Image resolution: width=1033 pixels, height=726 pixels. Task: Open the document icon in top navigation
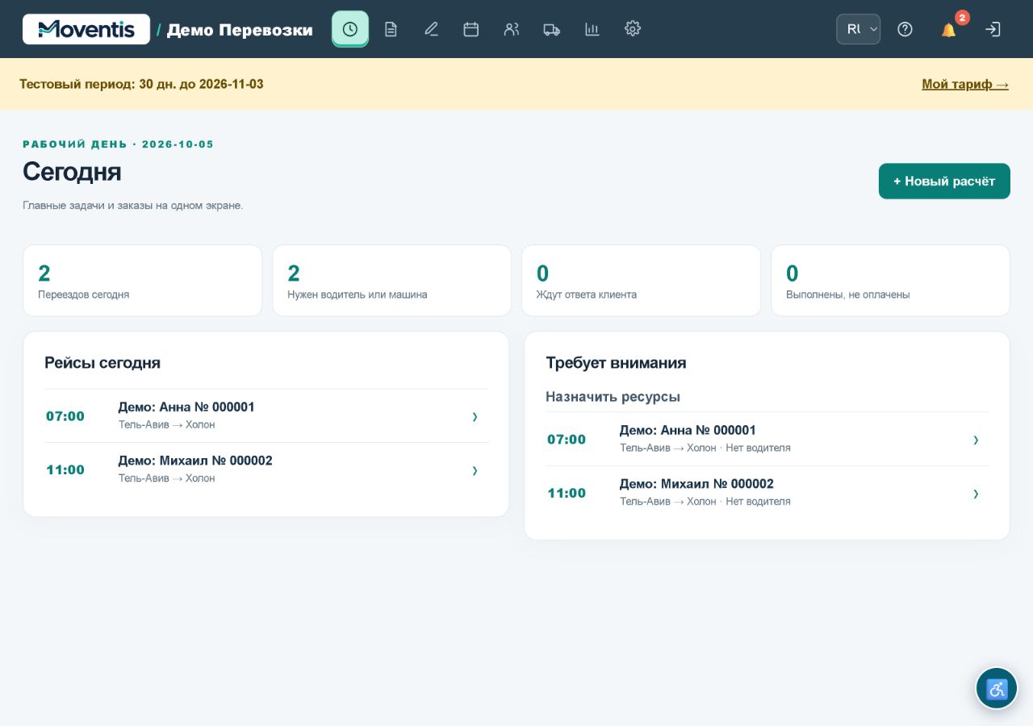click(391, 29)
